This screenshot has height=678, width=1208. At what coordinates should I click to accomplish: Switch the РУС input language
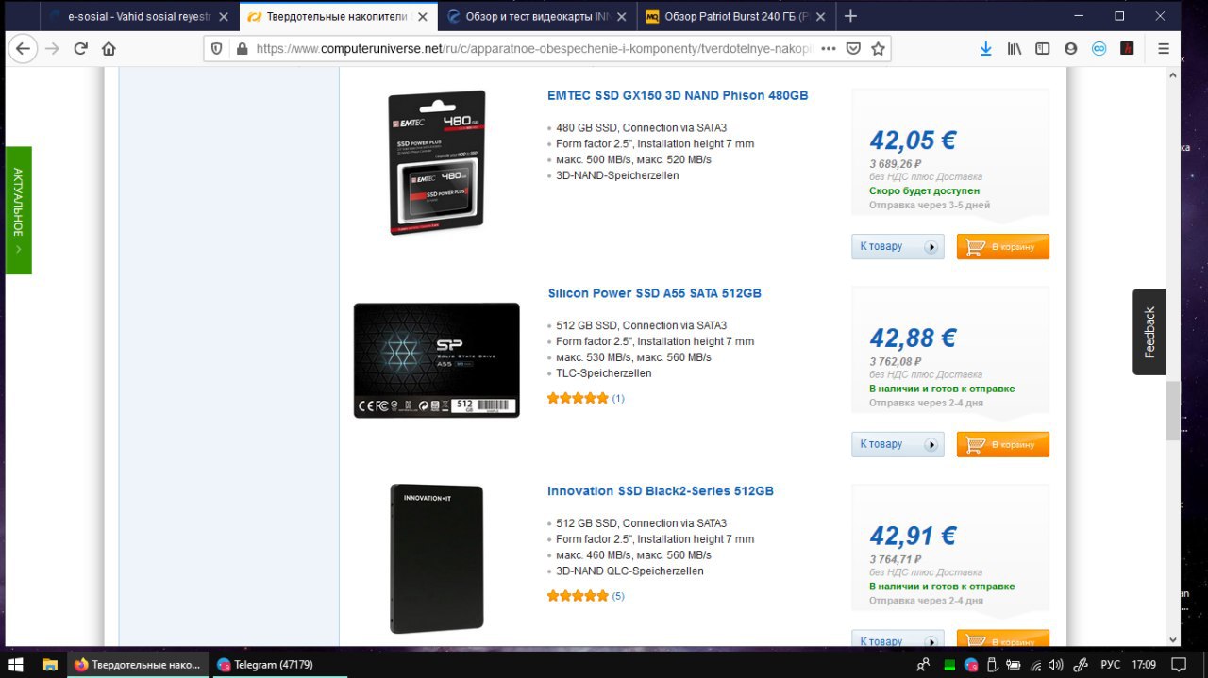pyautogui.click(x=1111, y=665)
